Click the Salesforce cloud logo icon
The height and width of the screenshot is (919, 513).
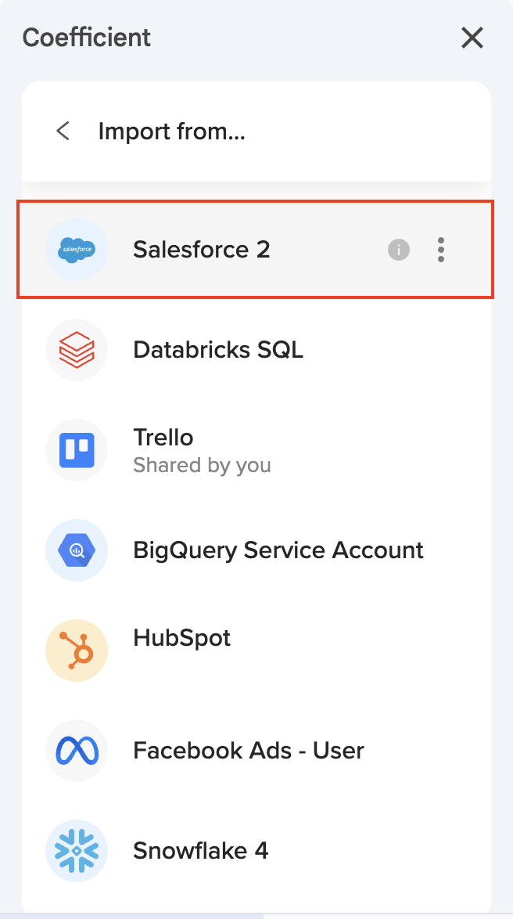point(77,250)
